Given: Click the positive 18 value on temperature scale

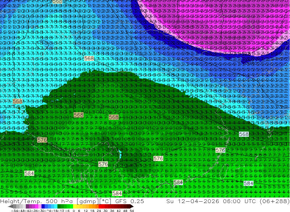Looking at the screenshot, I should coord(92,211).
